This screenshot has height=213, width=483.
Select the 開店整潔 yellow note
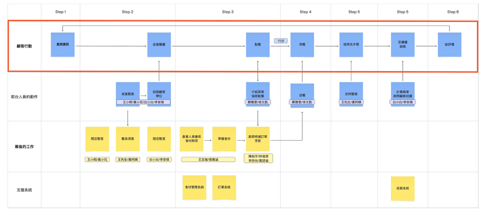97,139
